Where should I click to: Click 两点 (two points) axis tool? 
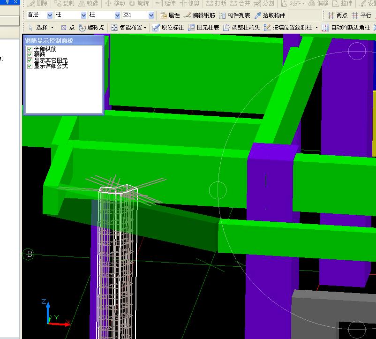(338, 15)
